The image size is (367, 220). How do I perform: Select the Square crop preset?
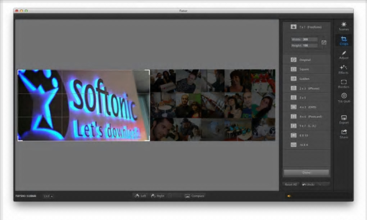click(x=307, y=69)
